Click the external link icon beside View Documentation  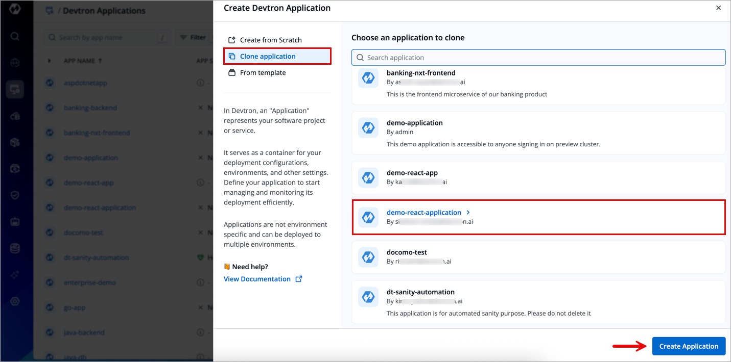point(299,279)
